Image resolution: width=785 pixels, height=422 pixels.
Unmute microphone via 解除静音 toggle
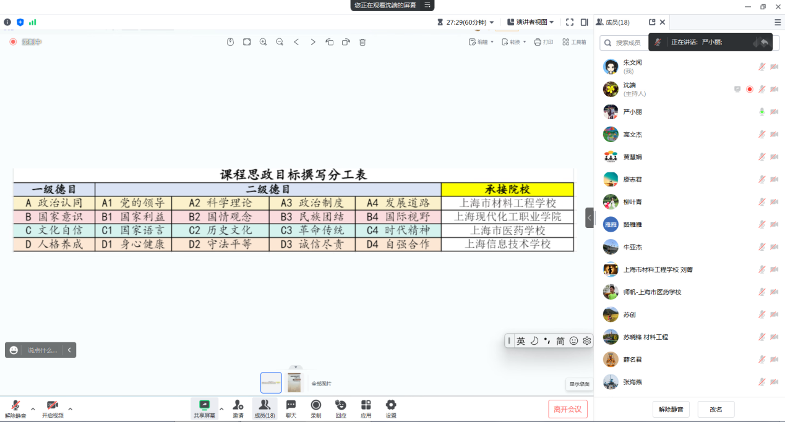point(15,408)
